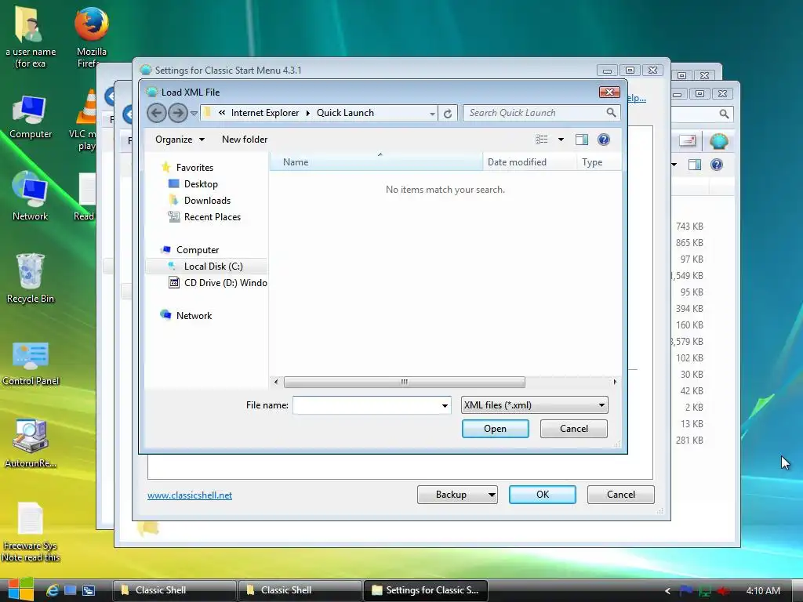Click the Back arrow in Load XML File dialog
Viewport: 803px width, 602px height.
click(157, 113)
